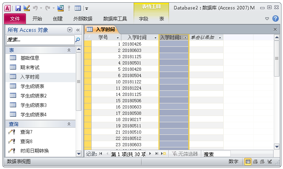Viewport: 283px width, 169px height.
Task: Switch to Datasheet view icon in status bar
Action: pyautogui.click(x=248, y=162)
